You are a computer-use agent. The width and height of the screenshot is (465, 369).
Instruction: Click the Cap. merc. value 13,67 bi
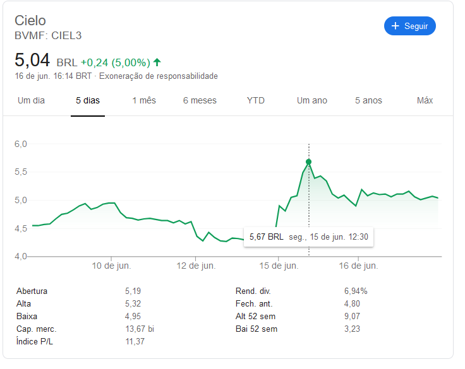point(140,329)
